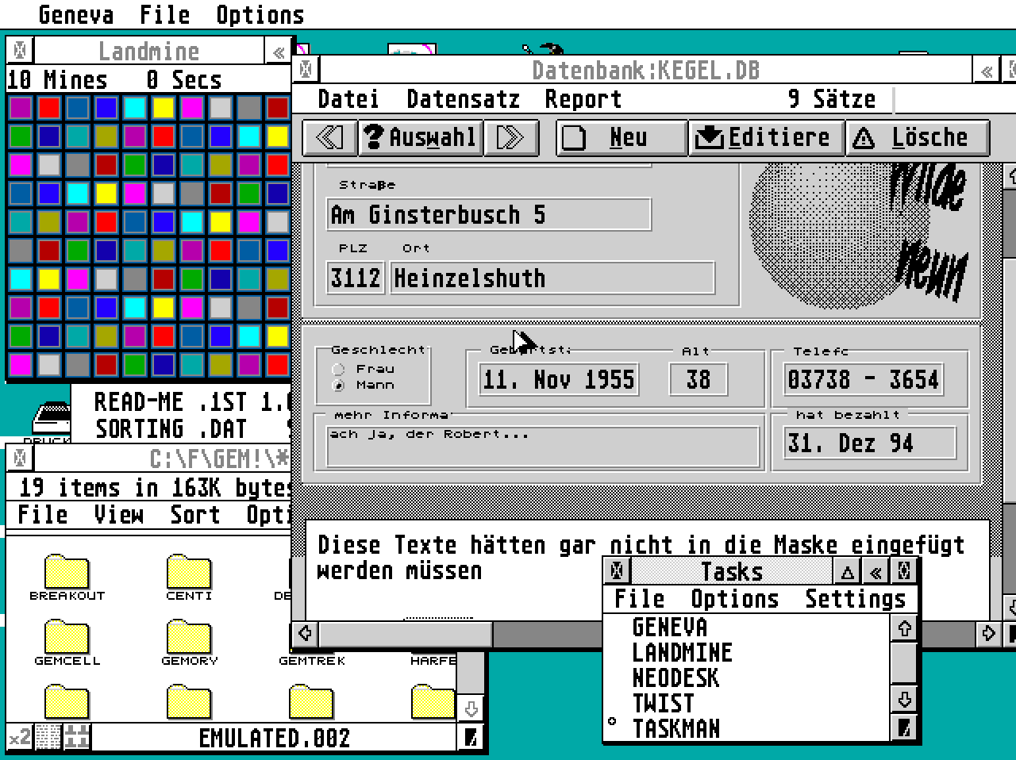Select the Mann radio button

pyautogui.click(x=339, y=386)
